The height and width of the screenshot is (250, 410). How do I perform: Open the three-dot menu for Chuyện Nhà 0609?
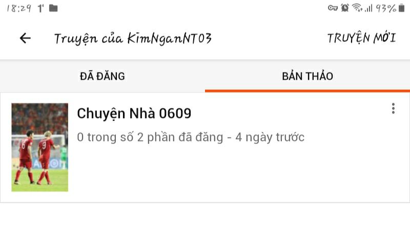point(393,108)
